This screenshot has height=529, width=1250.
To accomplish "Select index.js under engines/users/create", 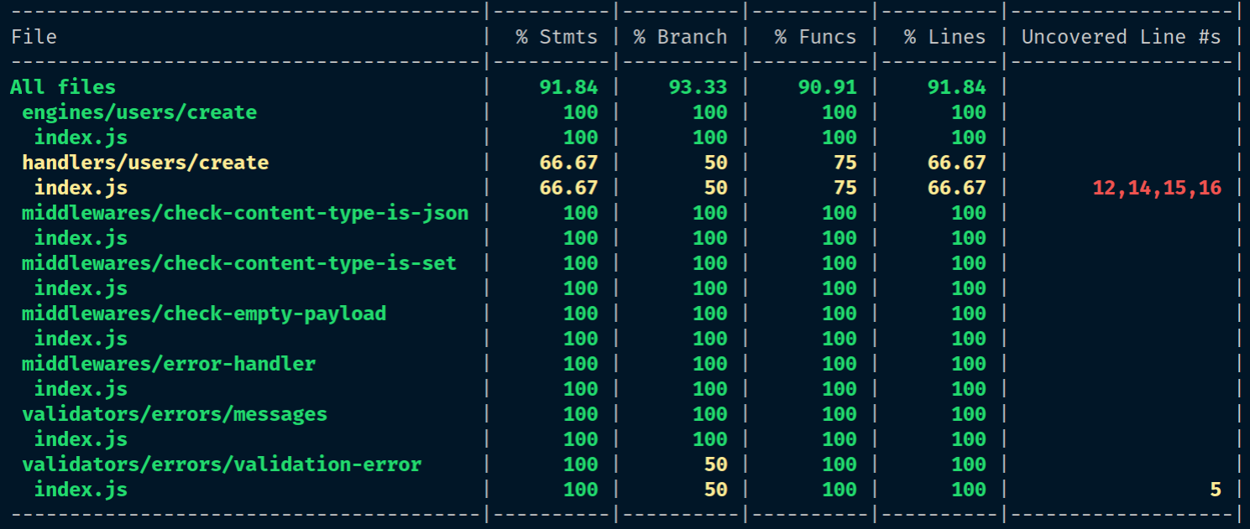I will click(81, 137).
